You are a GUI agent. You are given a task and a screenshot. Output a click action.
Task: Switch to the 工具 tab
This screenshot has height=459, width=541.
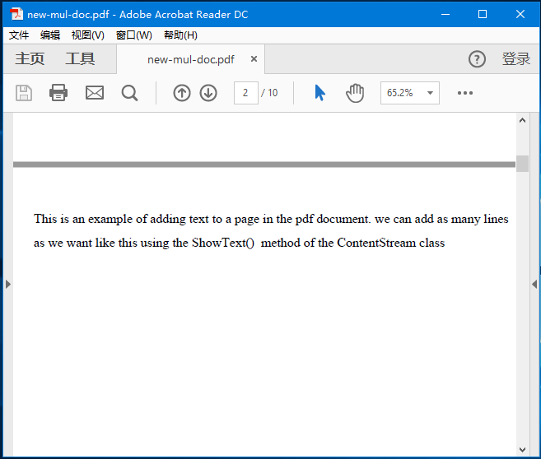click(80, 58)
